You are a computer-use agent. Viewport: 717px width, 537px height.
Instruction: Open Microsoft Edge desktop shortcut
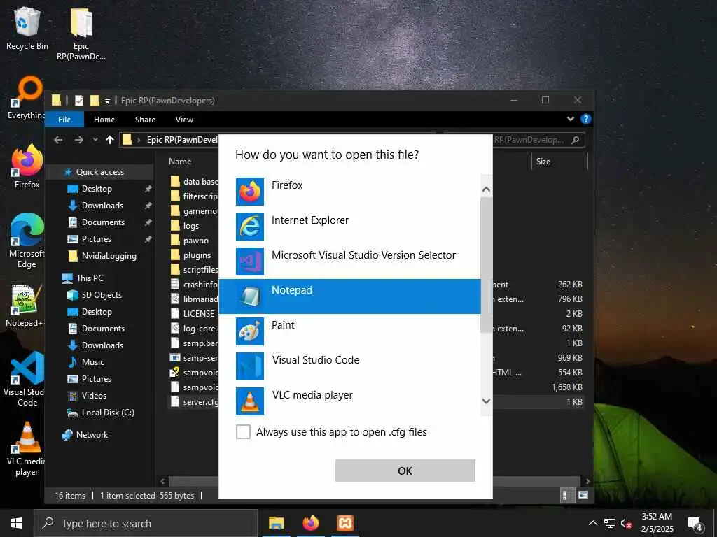[x=27, y=241]
